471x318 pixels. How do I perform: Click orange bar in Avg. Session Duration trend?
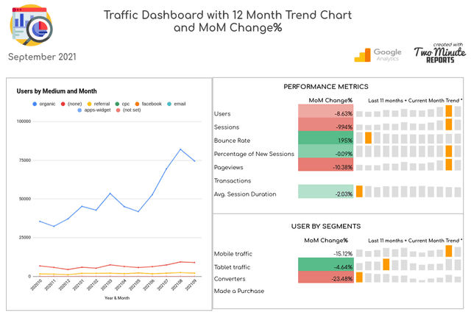click(359, 191)
